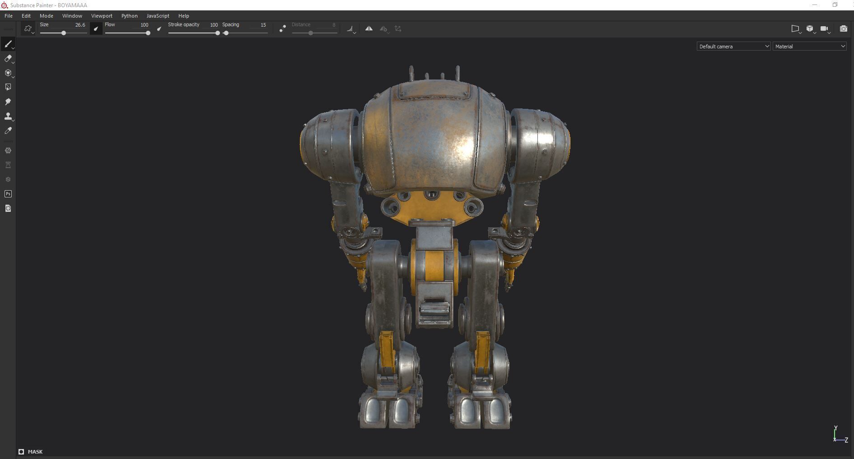Open the Python menu

pos(130,16)
